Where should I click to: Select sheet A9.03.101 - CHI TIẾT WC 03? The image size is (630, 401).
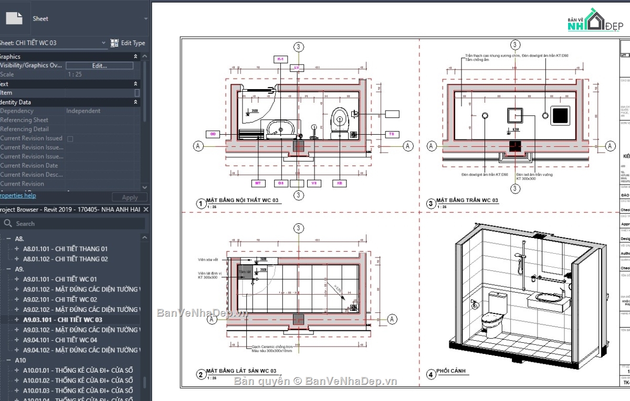click(x=62, y=320)
